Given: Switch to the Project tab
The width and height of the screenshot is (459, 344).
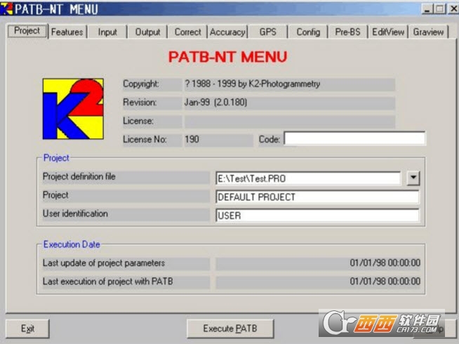Looking at the screenshot, I should (27, 31).
